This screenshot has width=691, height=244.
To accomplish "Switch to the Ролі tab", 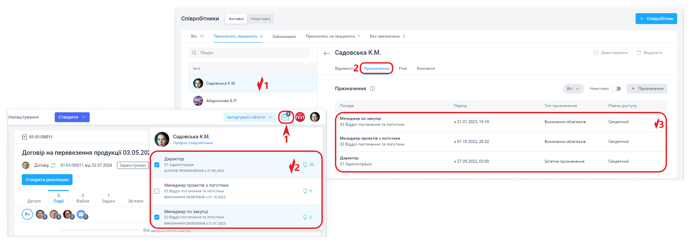I will pyautogui.click(x=403, y=68).
